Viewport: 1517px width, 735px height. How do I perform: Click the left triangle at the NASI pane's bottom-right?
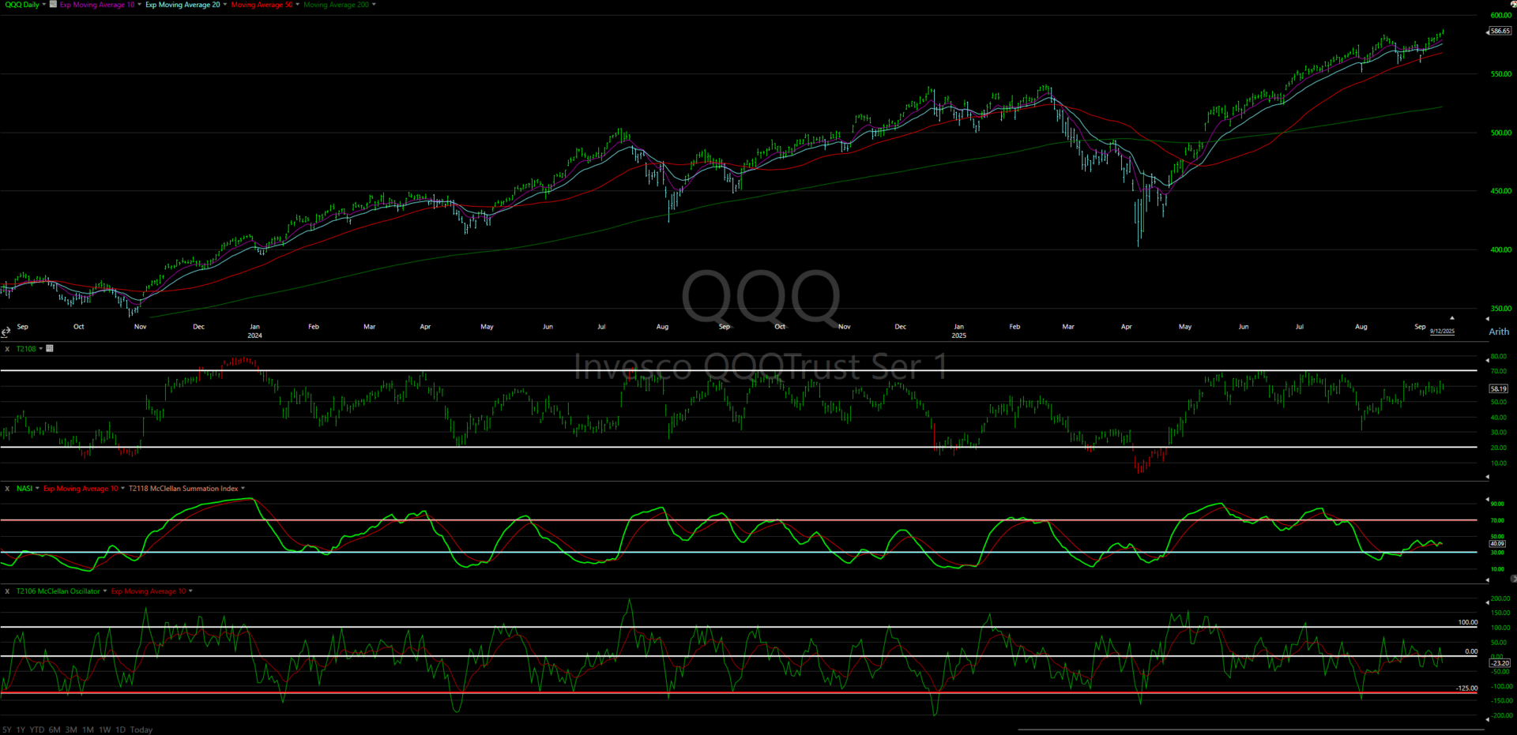[1488, 579]
